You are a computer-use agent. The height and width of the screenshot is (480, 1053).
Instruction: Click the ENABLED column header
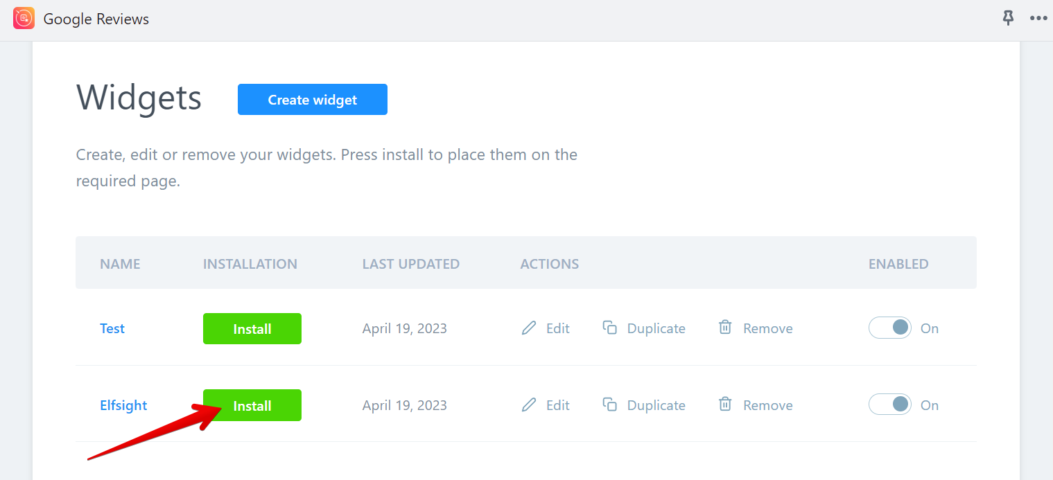click(x=898, y=263)
